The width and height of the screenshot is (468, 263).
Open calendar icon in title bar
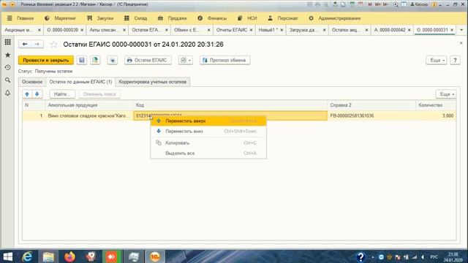pyautogui.click(x=361, y=4)
